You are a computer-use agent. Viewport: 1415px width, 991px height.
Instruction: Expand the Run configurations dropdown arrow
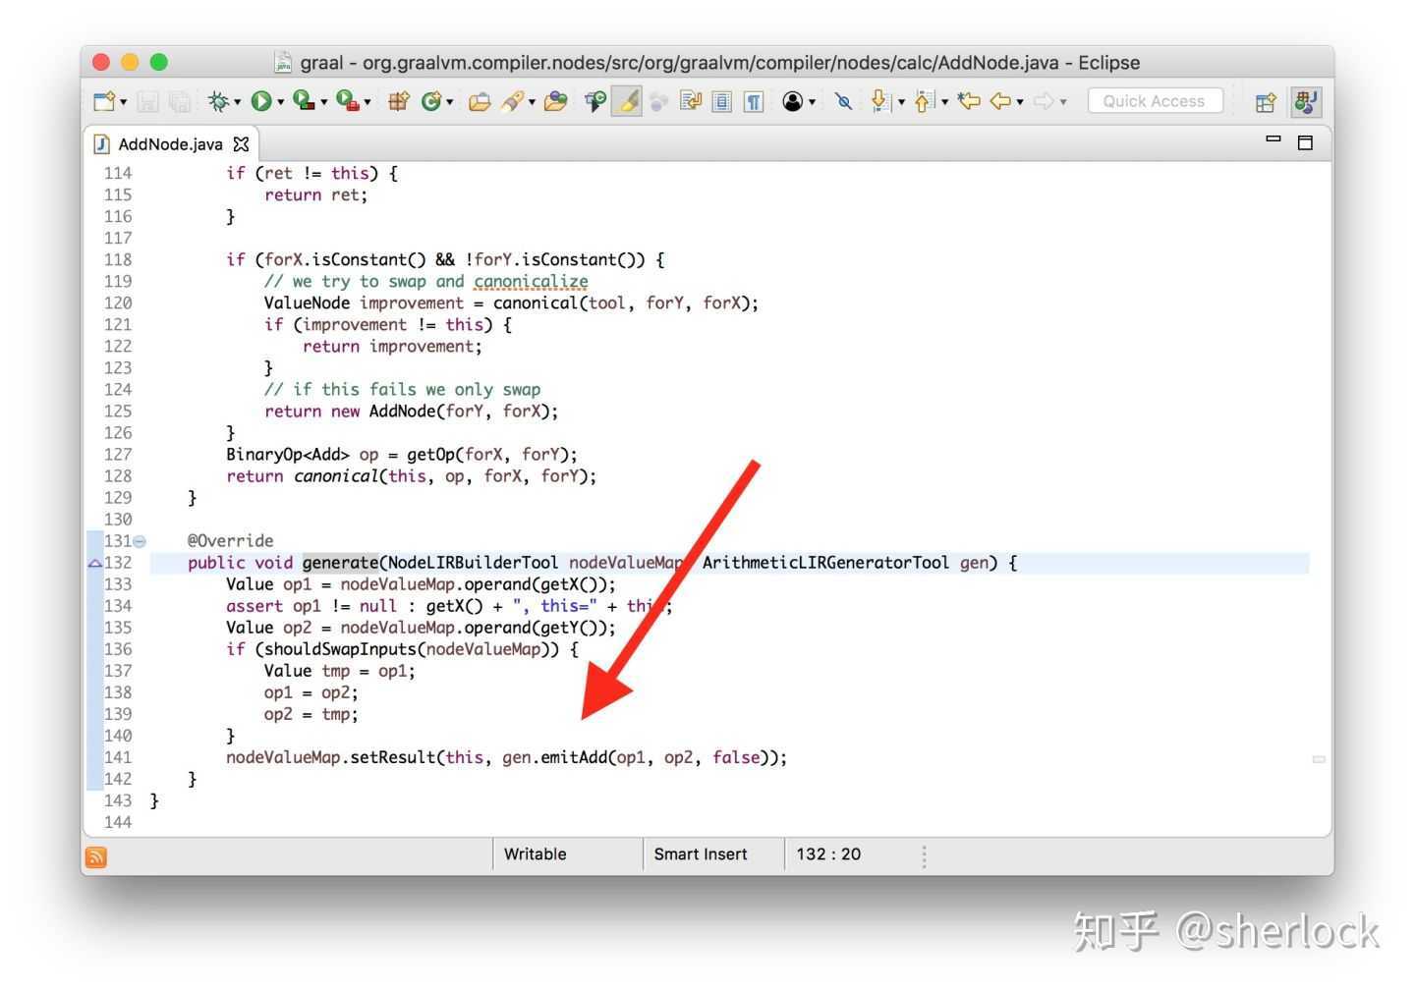coord(280,102)
